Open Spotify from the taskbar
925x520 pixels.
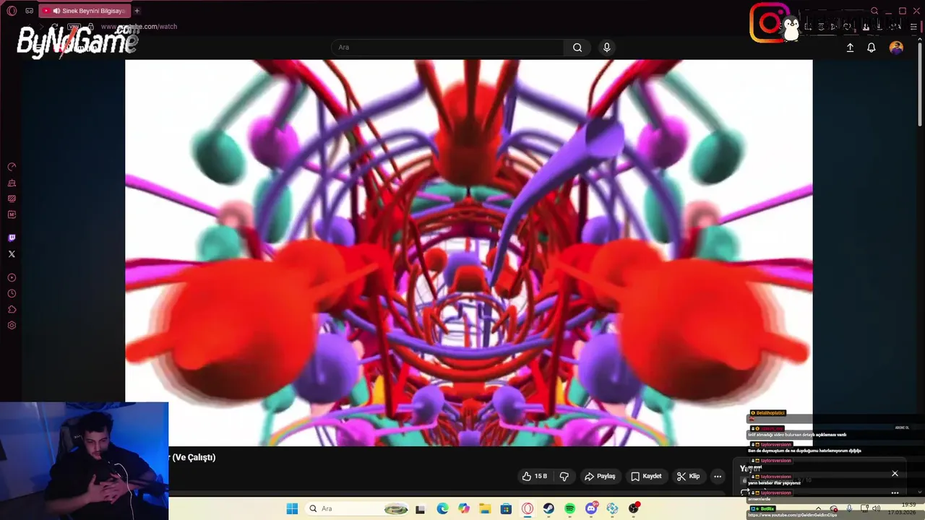click(570, 508)
